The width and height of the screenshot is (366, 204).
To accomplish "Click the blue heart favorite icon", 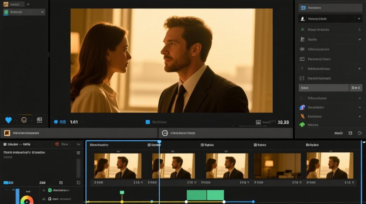I will coord(8,120).
